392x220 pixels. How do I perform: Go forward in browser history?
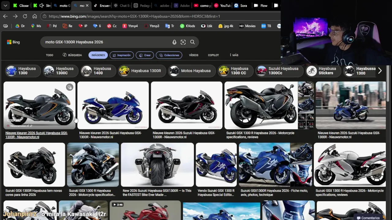pos(15,16)
